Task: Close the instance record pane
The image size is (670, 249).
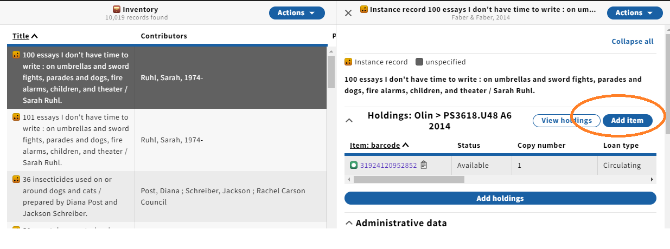Action: 348,13
